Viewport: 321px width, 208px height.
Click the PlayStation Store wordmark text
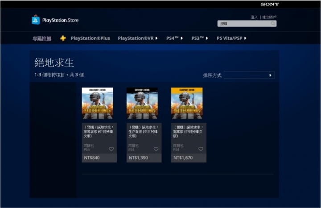point(60,20)
